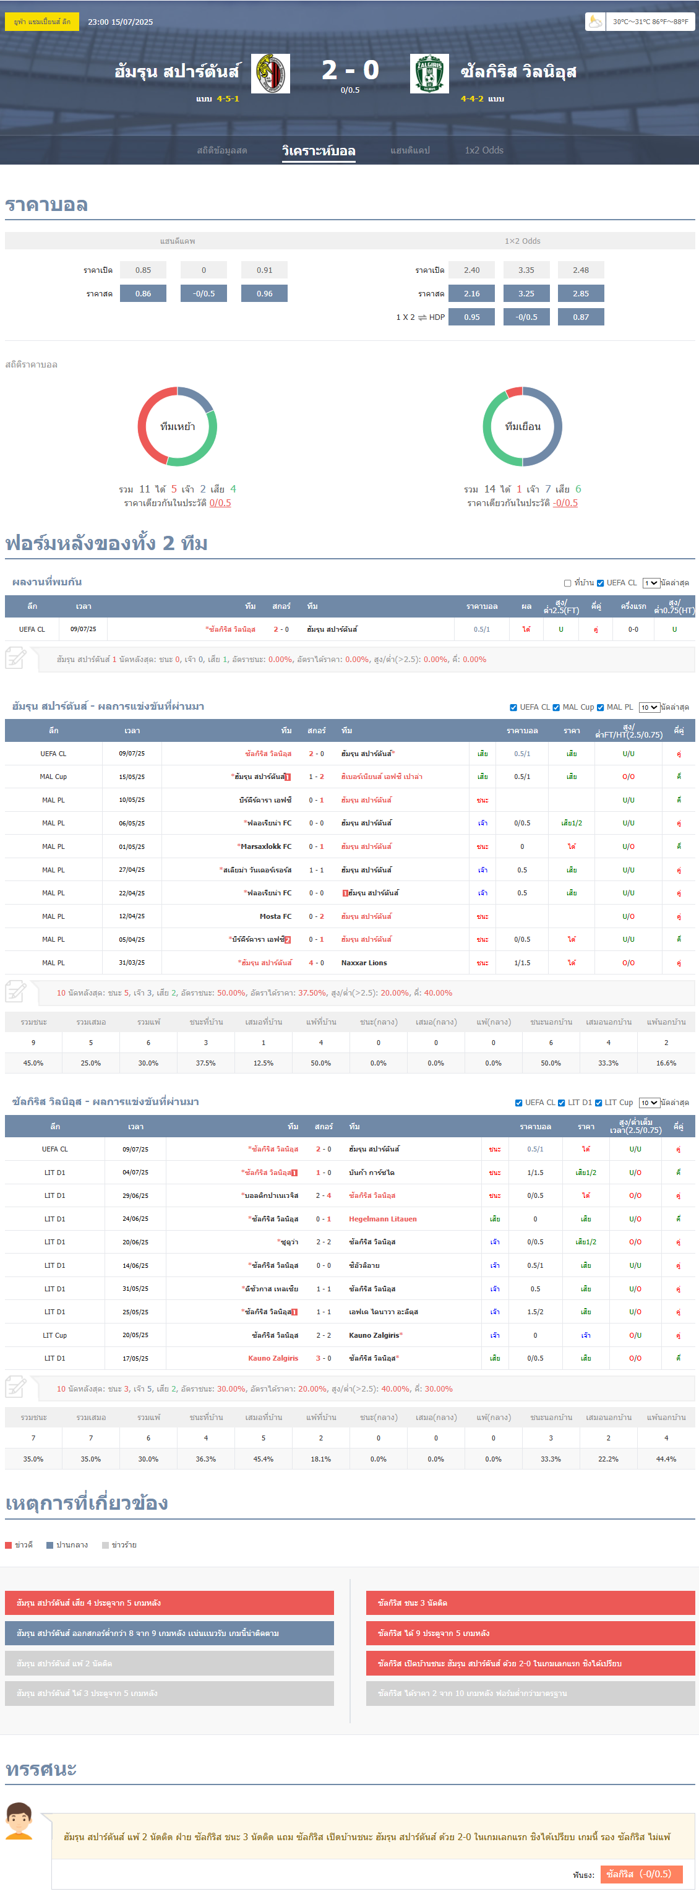Screen dimensions: 699x1894
Task: Click the notepad icon under the head-to-head table
Action: 16,658
